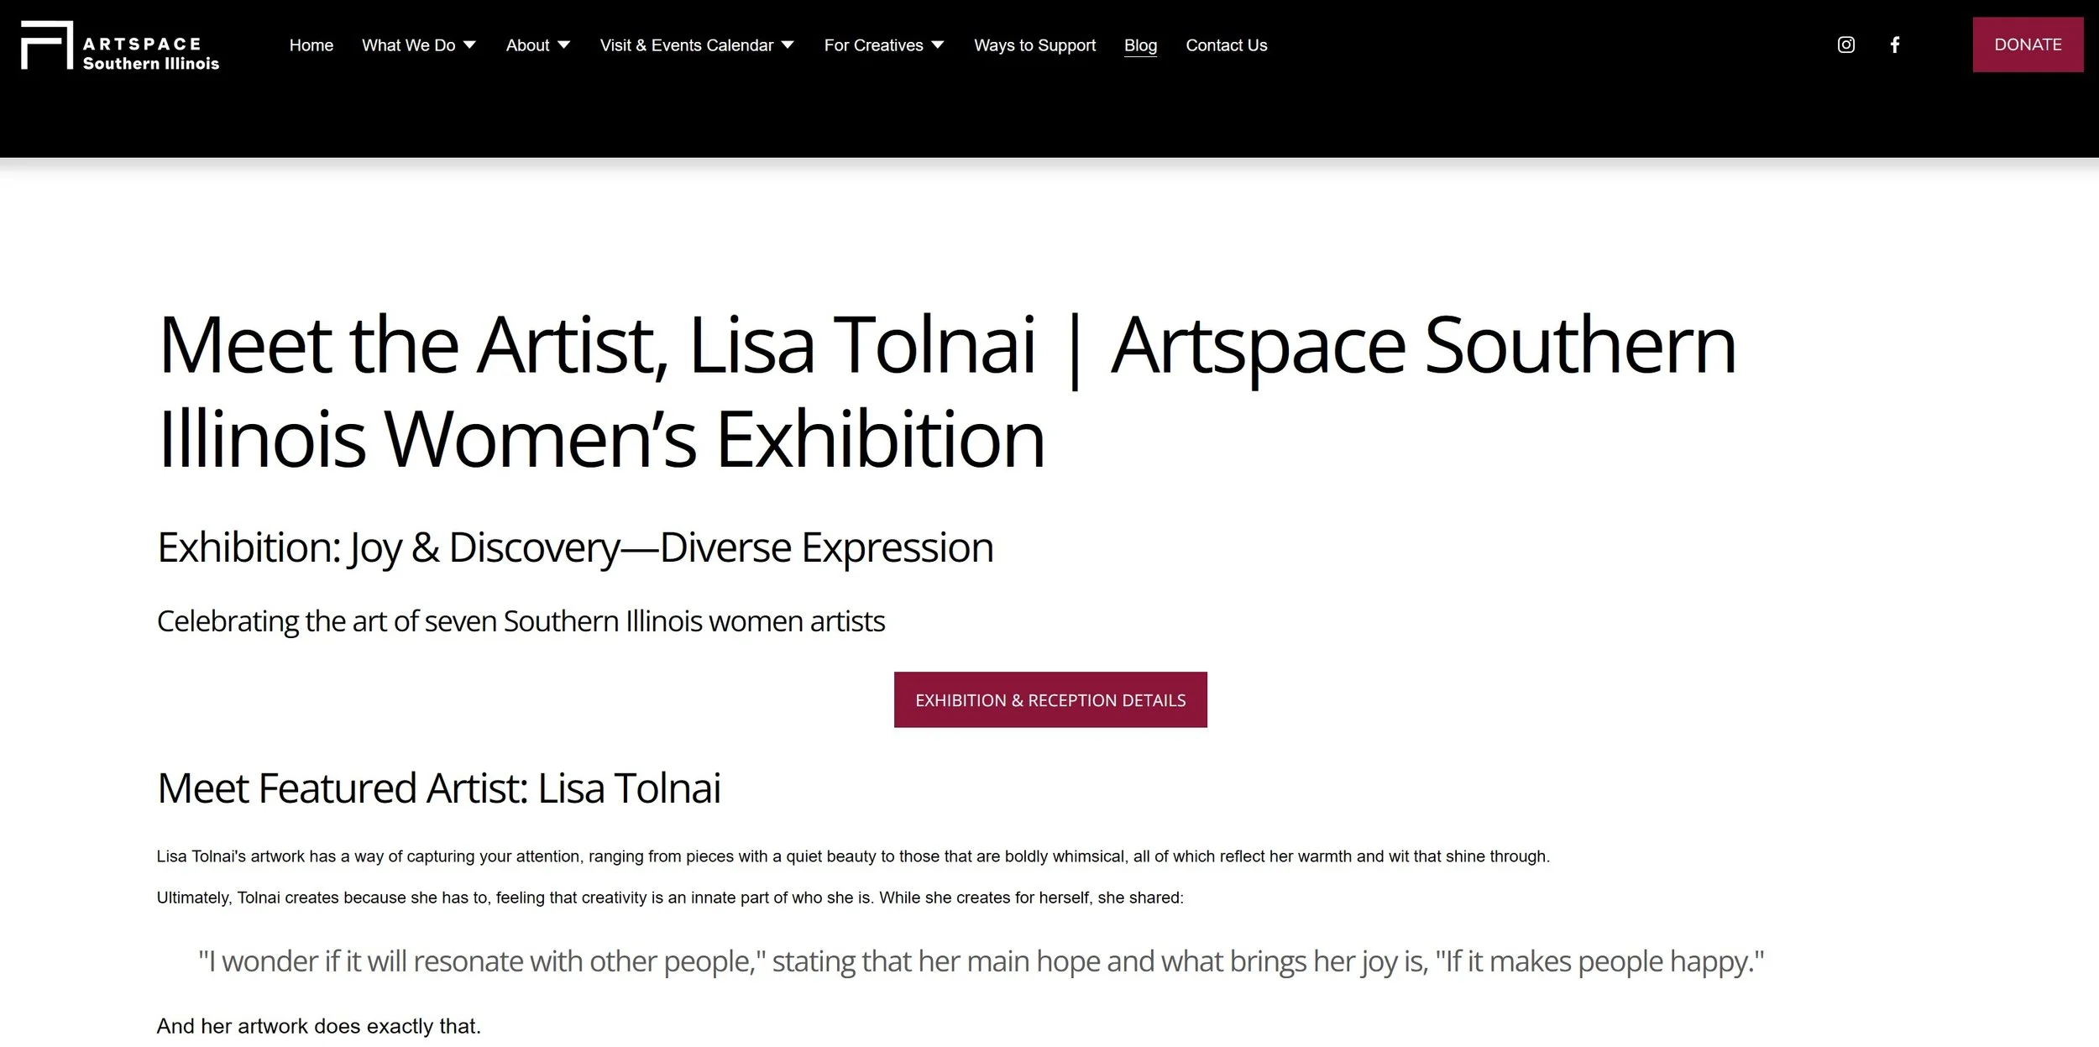Select the For Creatives menu label
The width and height of the screenshot is (2099, 1047).
873,45
